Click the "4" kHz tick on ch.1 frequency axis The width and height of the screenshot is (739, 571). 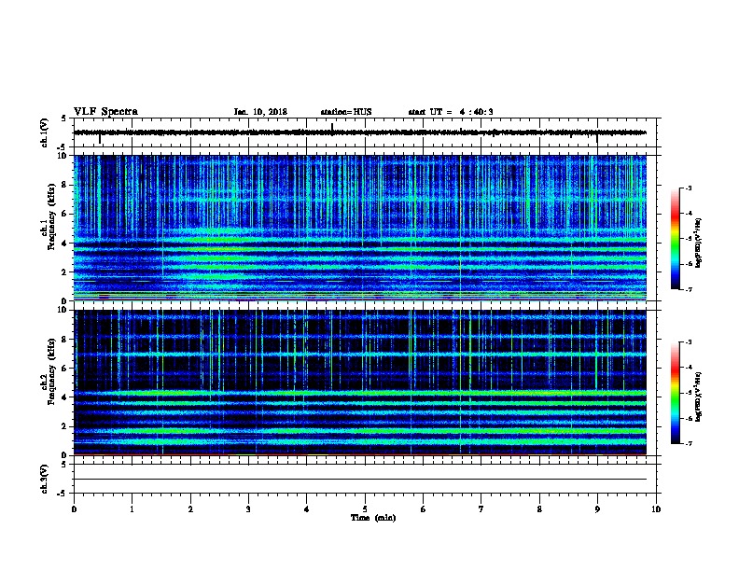65,244
